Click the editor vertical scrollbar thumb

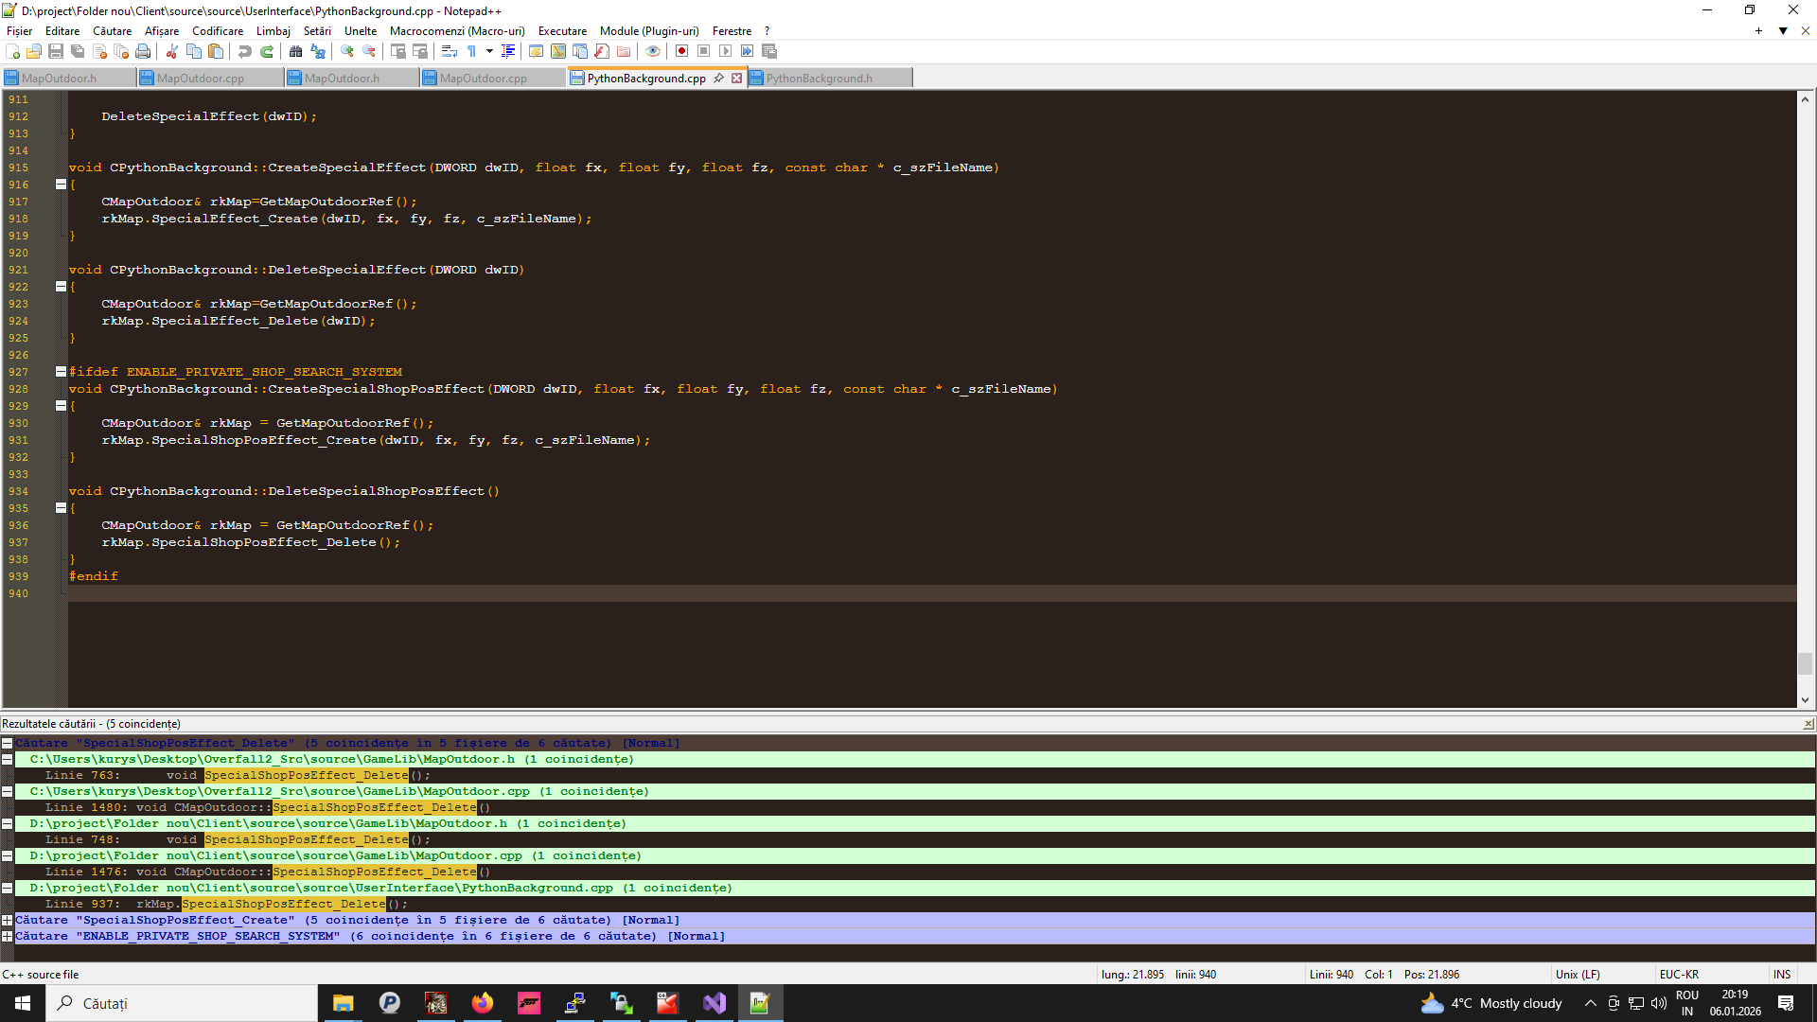pos(1805,663)
